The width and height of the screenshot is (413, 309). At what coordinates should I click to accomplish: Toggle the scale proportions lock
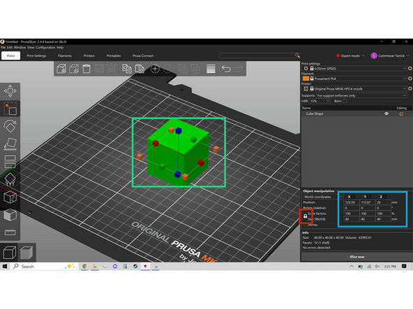coord(305,216)
